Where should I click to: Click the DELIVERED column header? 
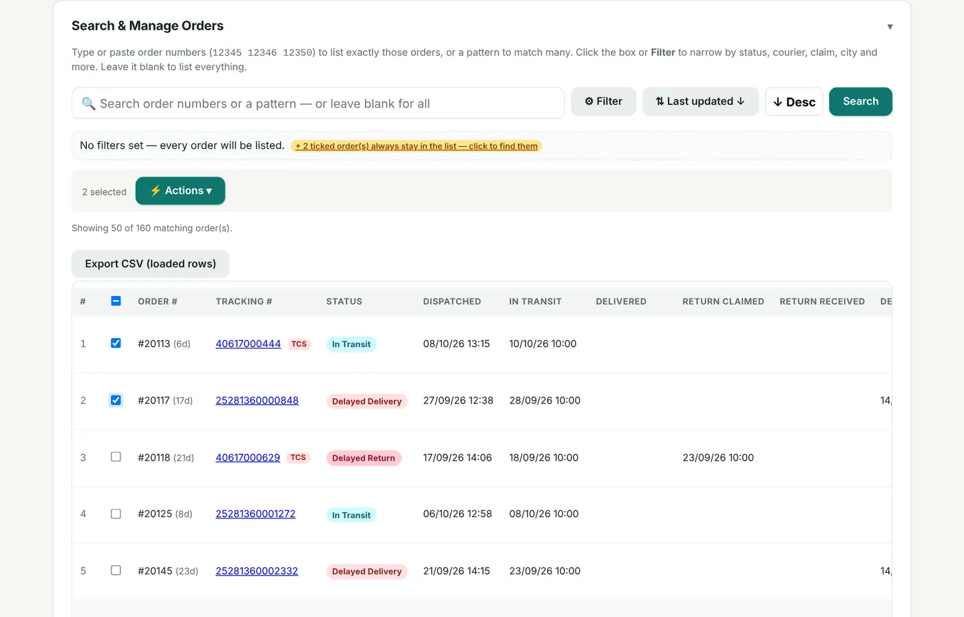point(621,302)
